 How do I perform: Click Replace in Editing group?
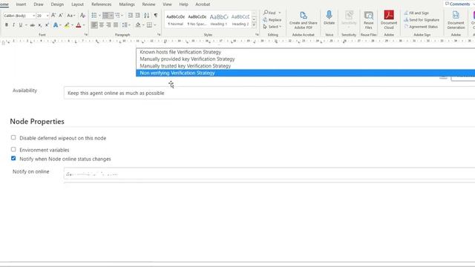pyautogui.click(x=272, y=20)
